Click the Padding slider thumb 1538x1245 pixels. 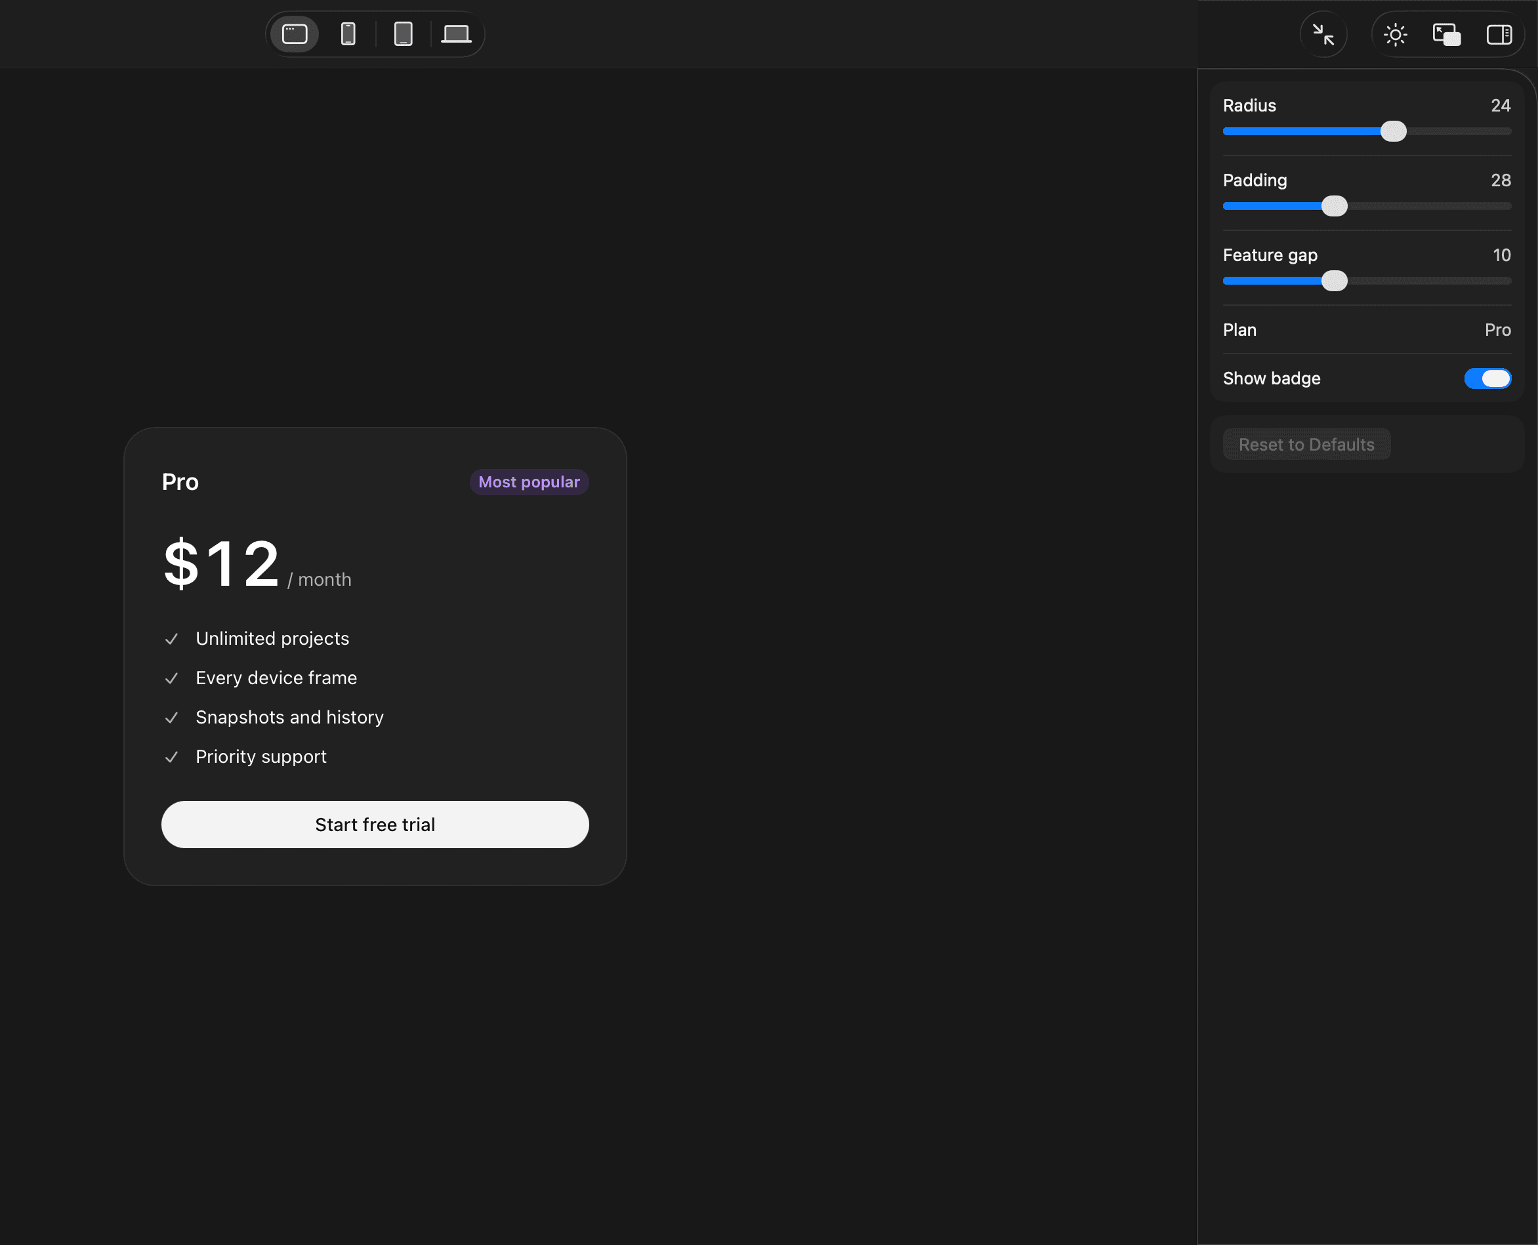click(1335, 206)
